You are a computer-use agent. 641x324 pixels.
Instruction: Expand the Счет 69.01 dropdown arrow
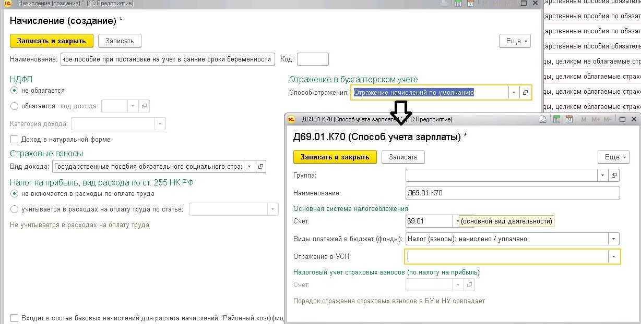457,221
